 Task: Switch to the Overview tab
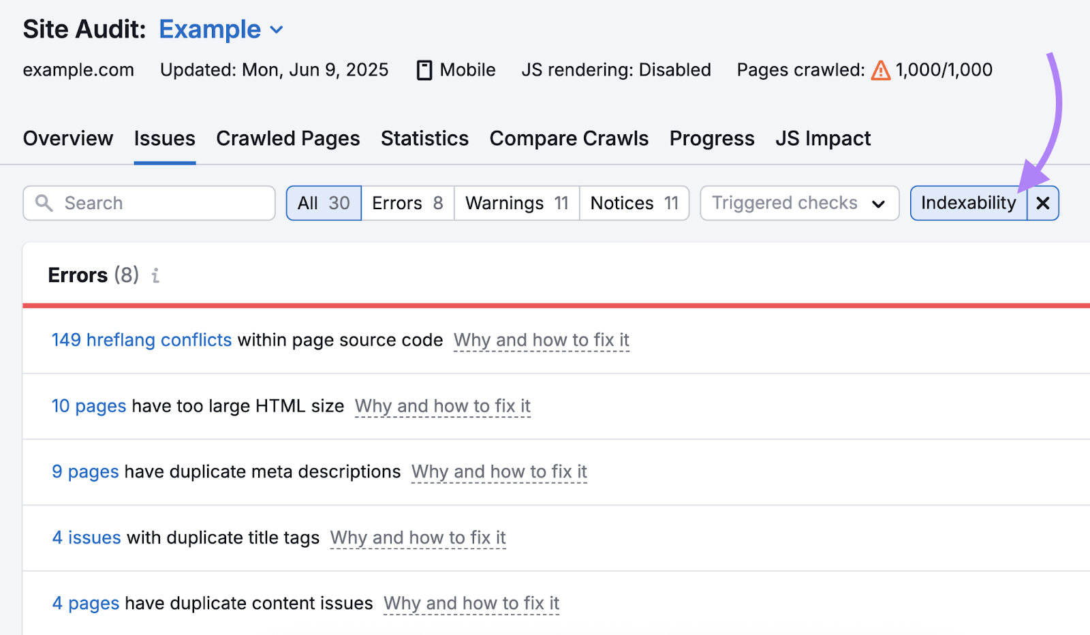67,138
